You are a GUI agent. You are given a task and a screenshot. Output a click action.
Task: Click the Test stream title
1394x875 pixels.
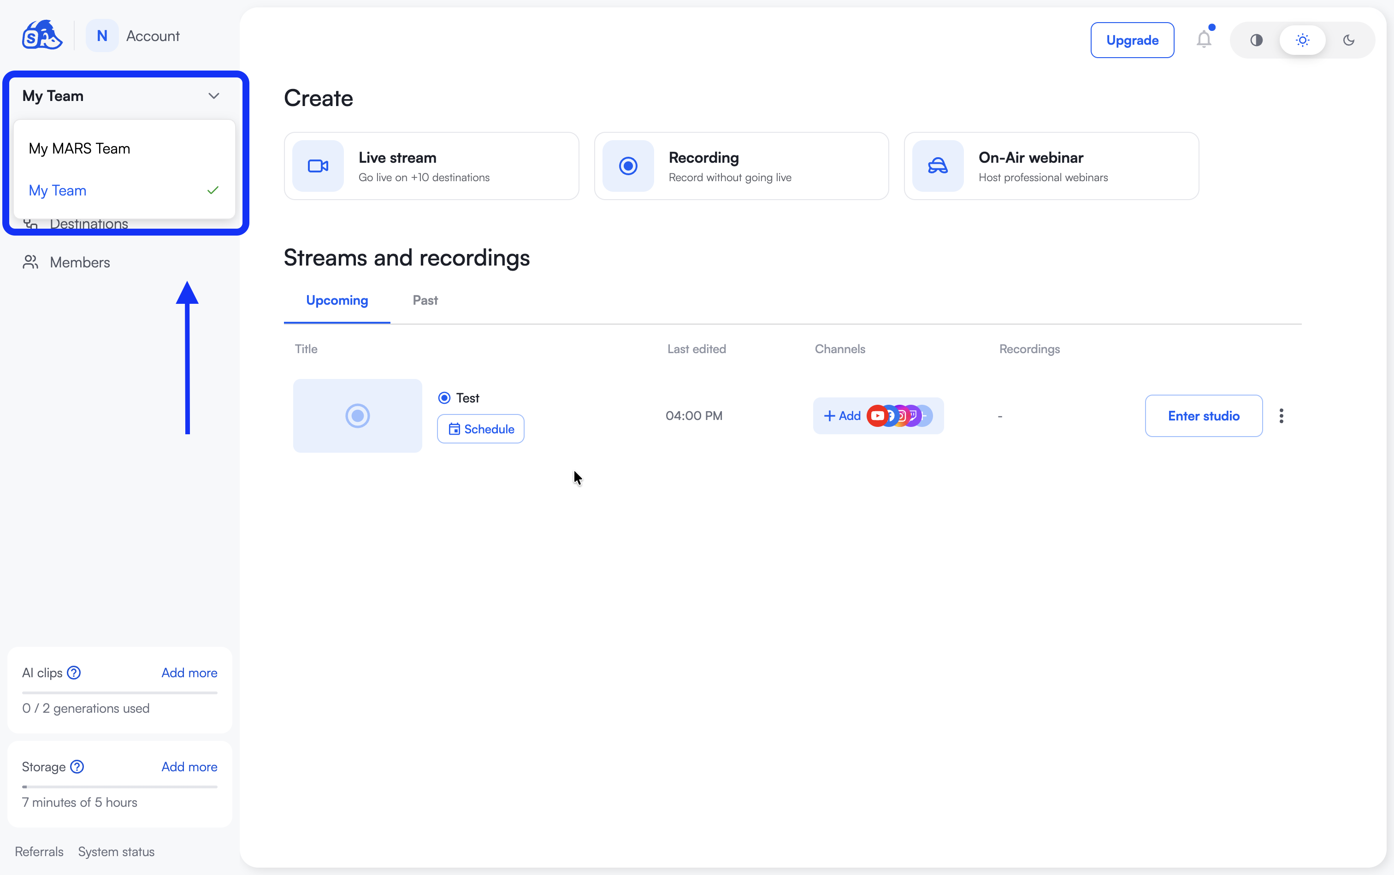pyautogui.click(x=467, y=398)
